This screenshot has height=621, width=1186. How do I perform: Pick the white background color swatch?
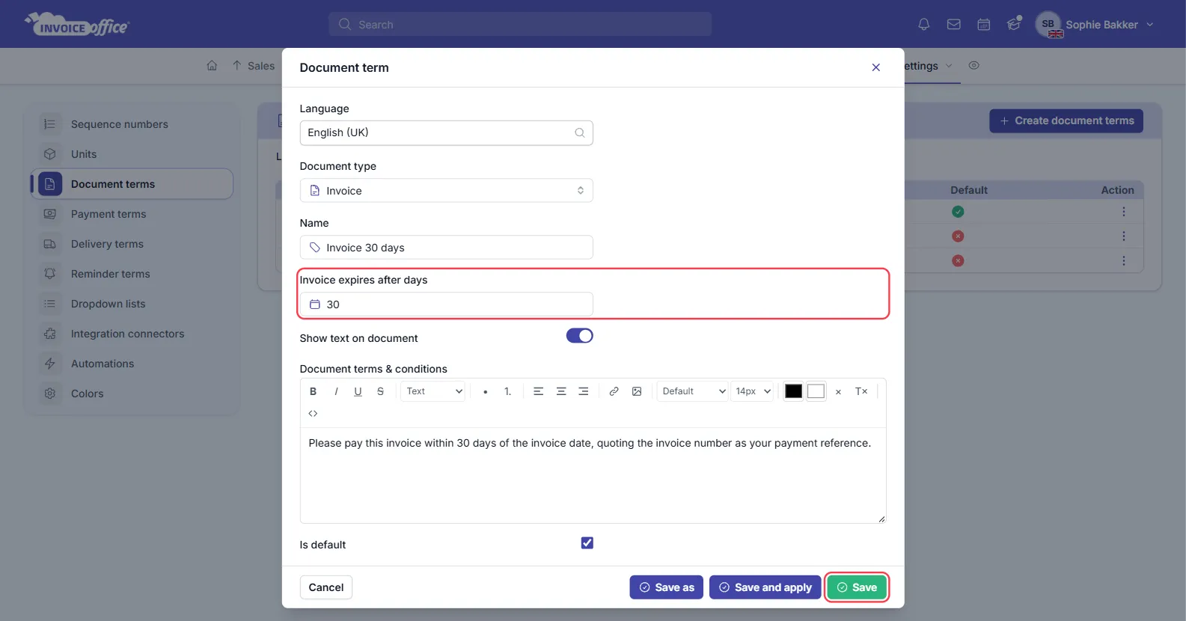[x=816, y=391]
